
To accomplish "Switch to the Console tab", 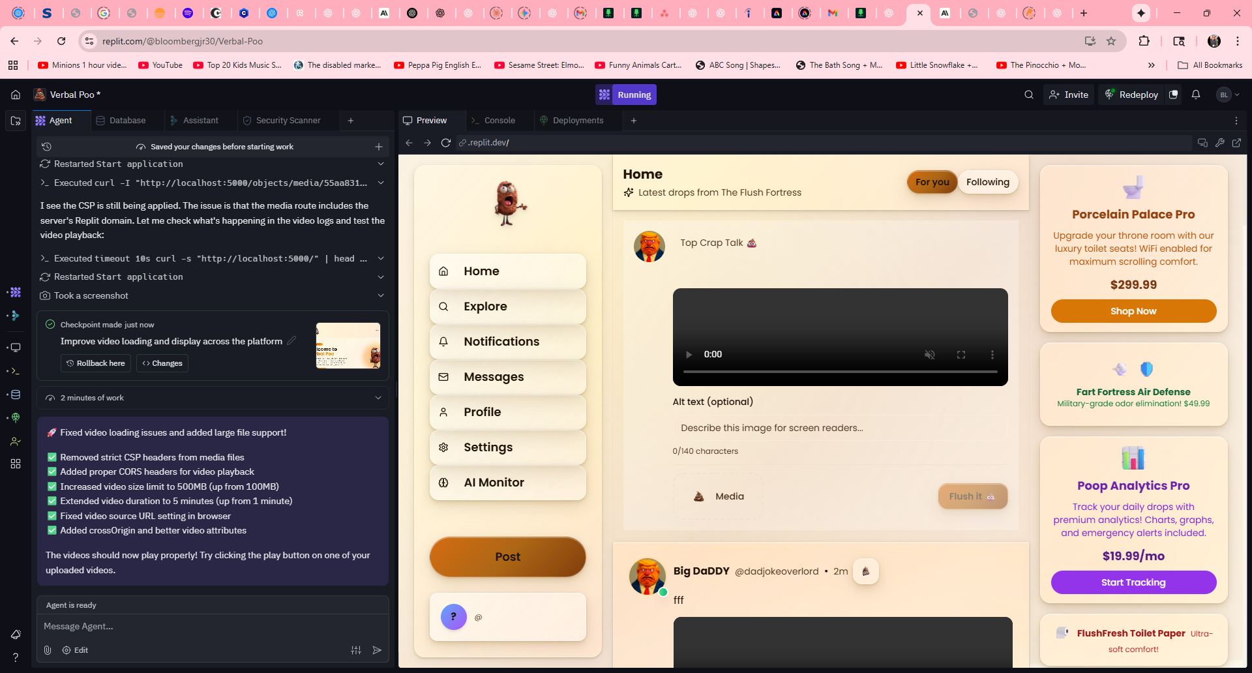I will 499,121.
